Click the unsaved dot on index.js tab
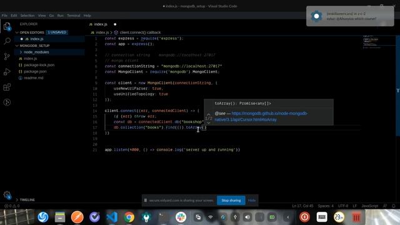The image size is (400, 225). [115, 24]
